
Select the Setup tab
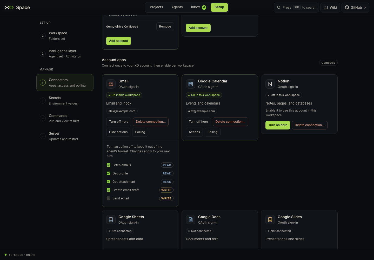pyautogui.click(x=219, y=7)
